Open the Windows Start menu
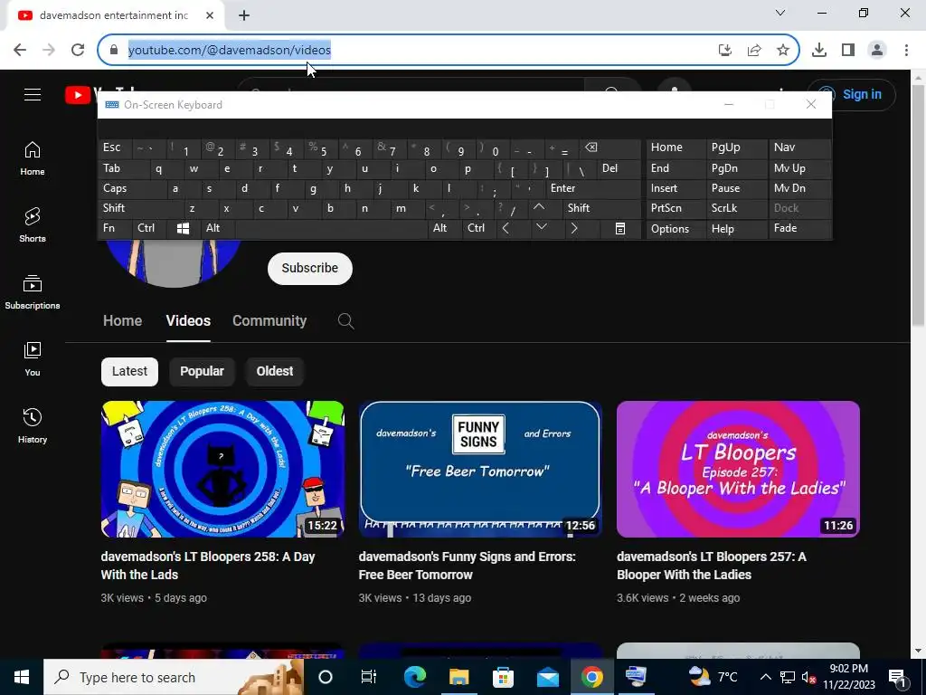This screenshot has height=695, width=926. 22,677
